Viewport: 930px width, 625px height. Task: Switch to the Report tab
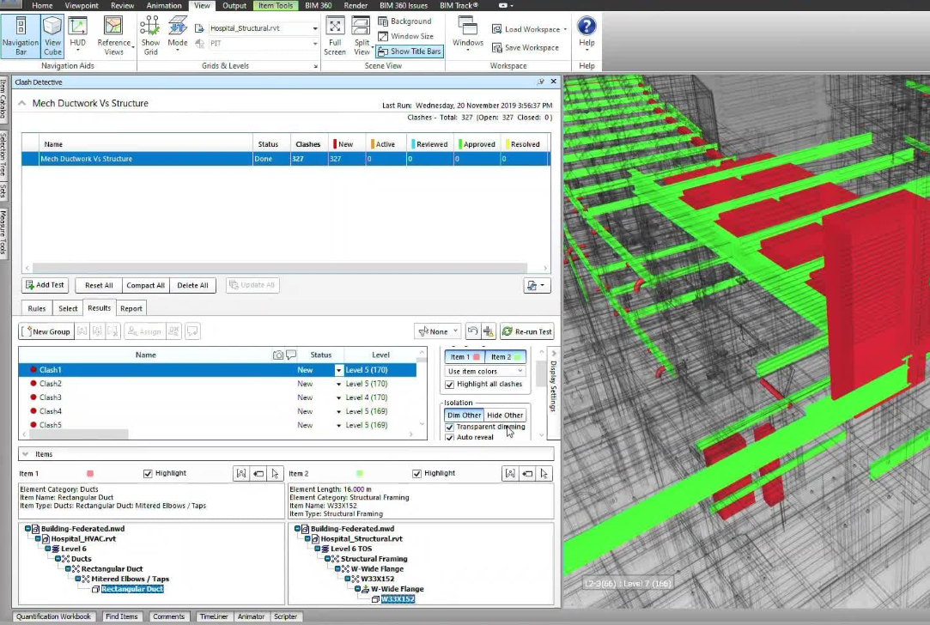131,308
